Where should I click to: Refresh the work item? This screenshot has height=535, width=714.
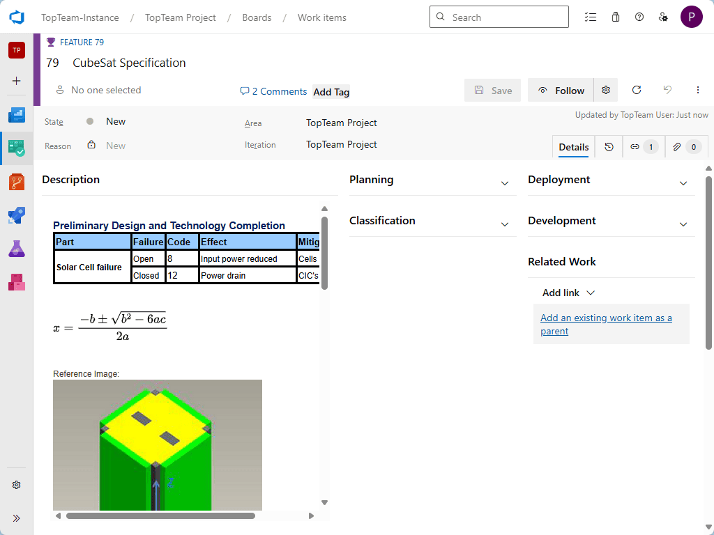click(x=636, y=90)
